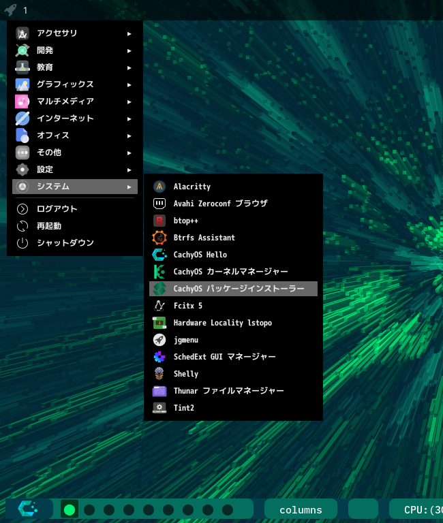443x523 pixels.
Task: Open btop++ menu entry
Action: [x=233, y=221]
